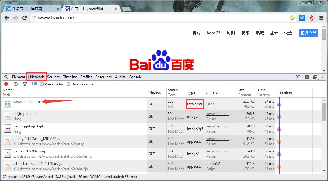
Task: Open the 视频 link
Action: coord(245,33)
